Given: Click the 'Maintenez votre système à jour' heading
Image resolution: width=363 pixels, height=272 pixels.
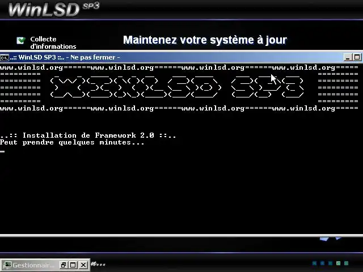Looking at the screenshot, I should tap(205, 40).
